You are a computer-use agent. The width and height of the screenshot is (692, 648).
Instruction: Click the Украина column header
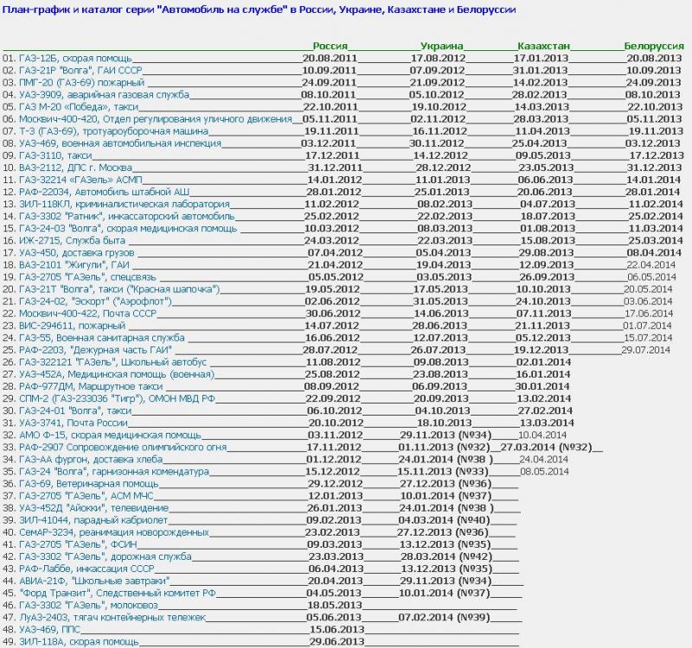point(442,46)
